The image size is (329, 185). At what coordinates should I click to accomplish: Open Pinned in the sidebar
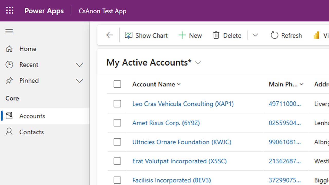[x=45, y=81]
